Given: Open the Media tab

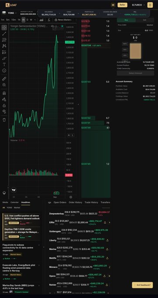Looking at the screenshot, I should coord(5,202).
